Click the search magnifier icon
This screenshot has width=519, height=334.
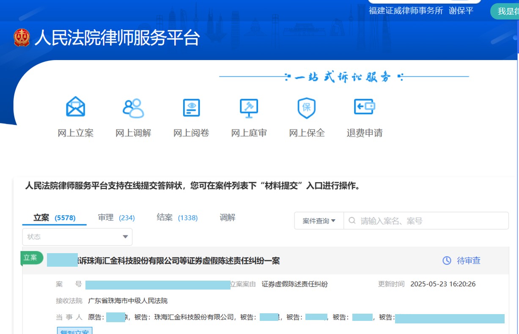click(352, 221)
